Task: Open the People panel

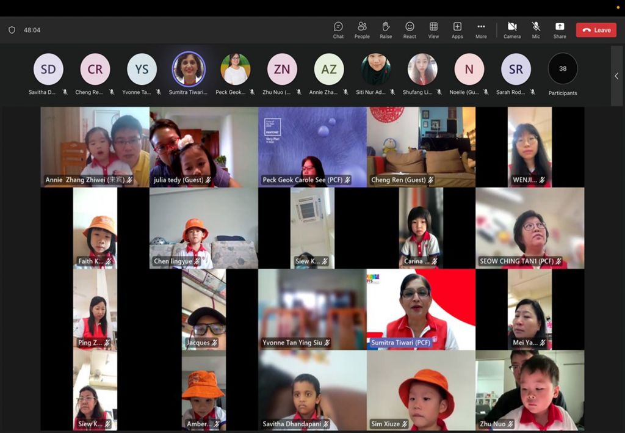Action: tap(362, 31)
